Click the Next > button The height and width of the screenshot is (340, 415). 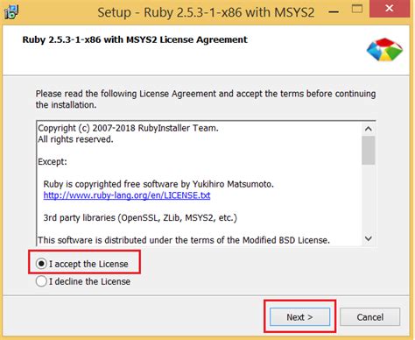coord(299,317)
